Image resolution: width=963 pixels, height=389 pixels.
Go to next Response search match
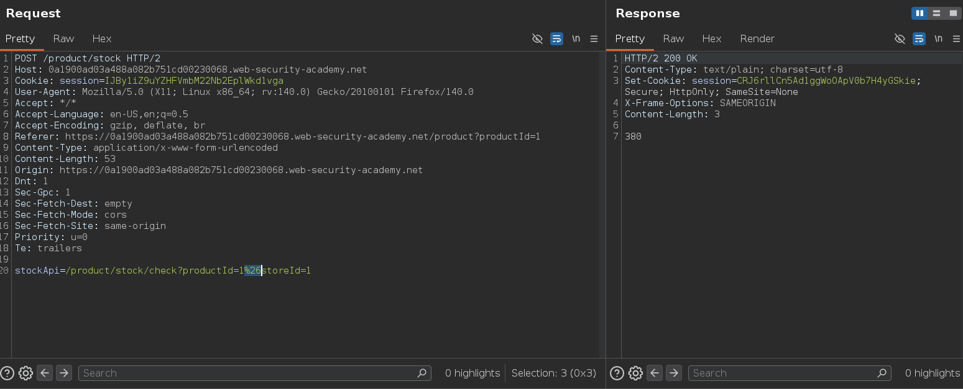pyautogui.click(x=674, y=373)
